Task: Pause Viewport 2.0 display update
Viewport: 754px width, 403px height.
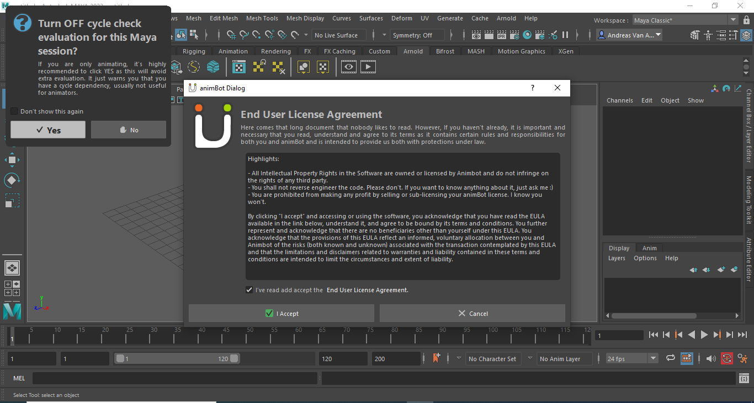Action: click(x=565, y=35)
